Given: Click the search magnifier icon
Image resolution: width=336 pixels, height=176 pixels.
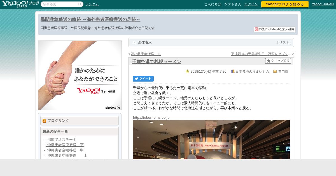Looking at the screenshot, I should click(80, 4).
